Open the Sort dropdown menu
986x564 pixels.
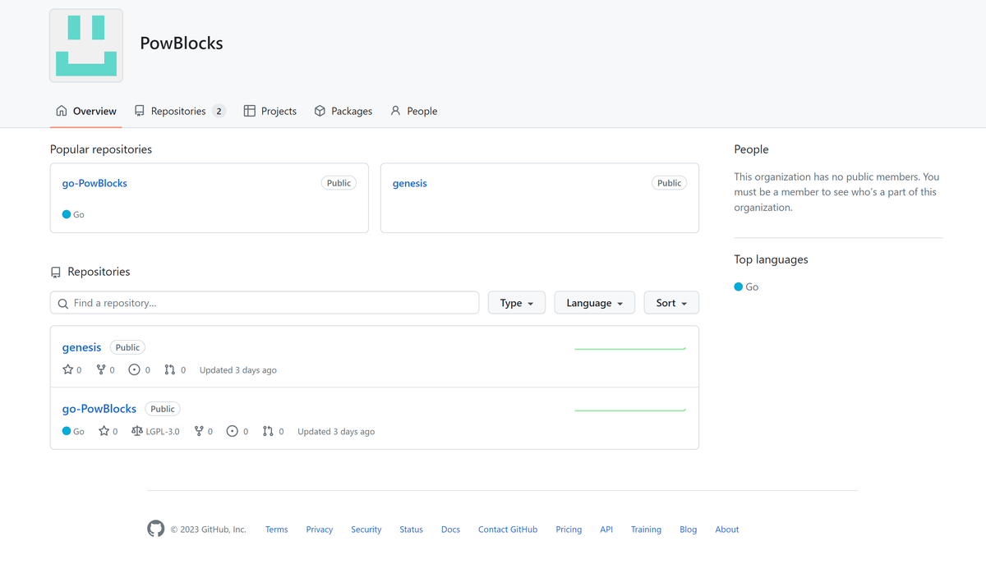point(671,303)
